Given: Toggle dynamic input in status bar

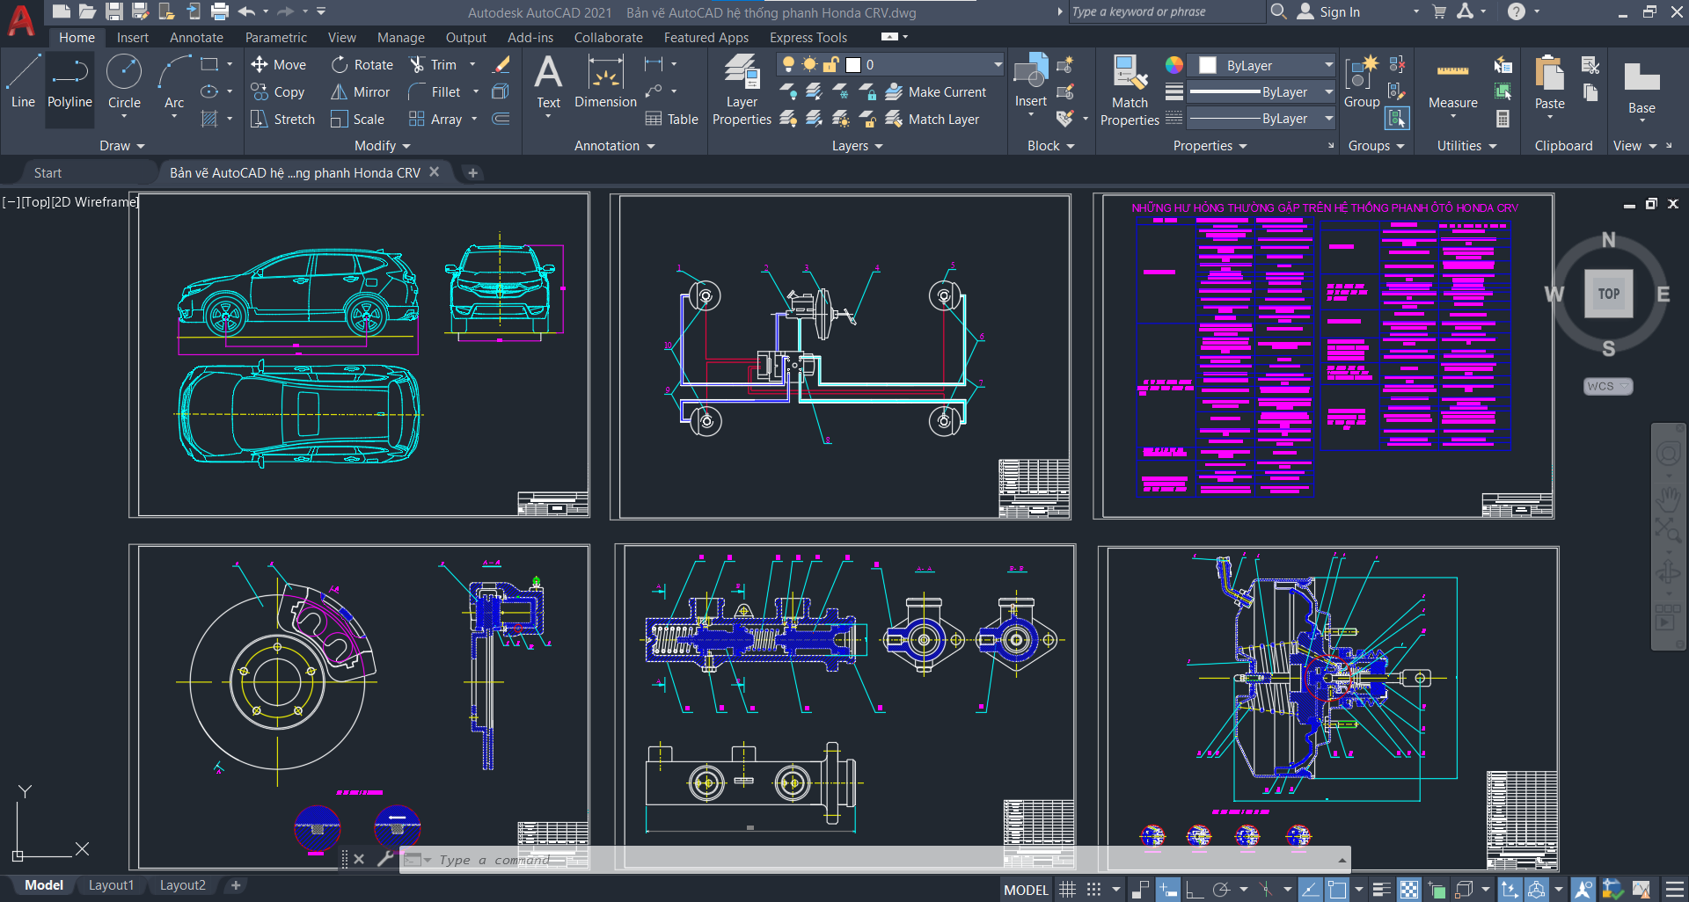Looking at the screenshot, I should (1167, 890).
